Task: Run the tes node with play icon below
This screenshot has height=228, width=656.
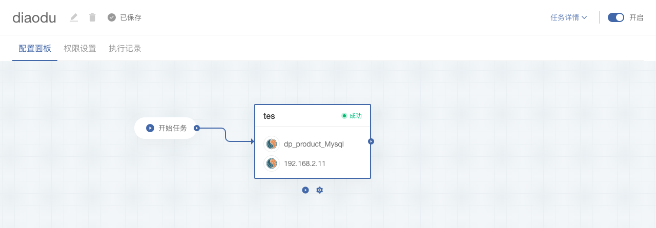Action: point(305,190)
